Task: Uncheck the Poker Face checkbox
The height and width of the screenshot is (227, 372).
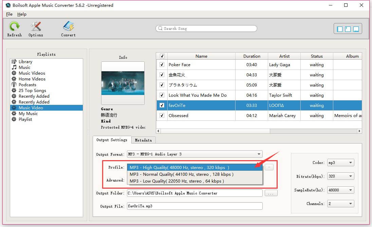Action: pyautogui.click(x=162, y=64)
